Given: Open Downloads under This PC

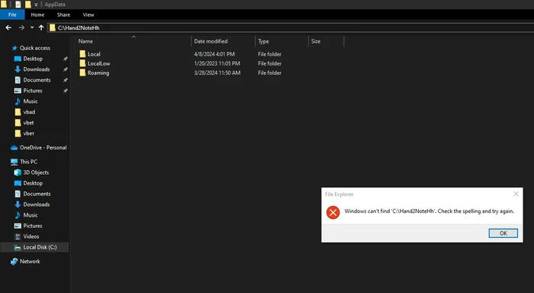Looking at the screenshot, I should (x=37, y=204).
